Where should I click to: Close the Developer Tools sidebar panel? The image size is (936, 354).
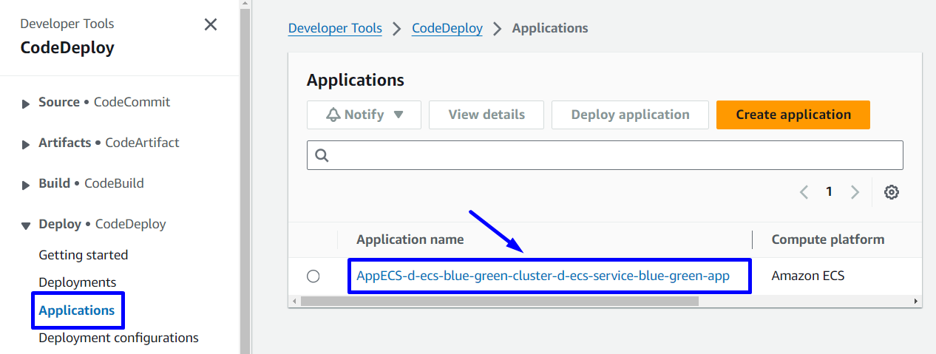[211, 25]
